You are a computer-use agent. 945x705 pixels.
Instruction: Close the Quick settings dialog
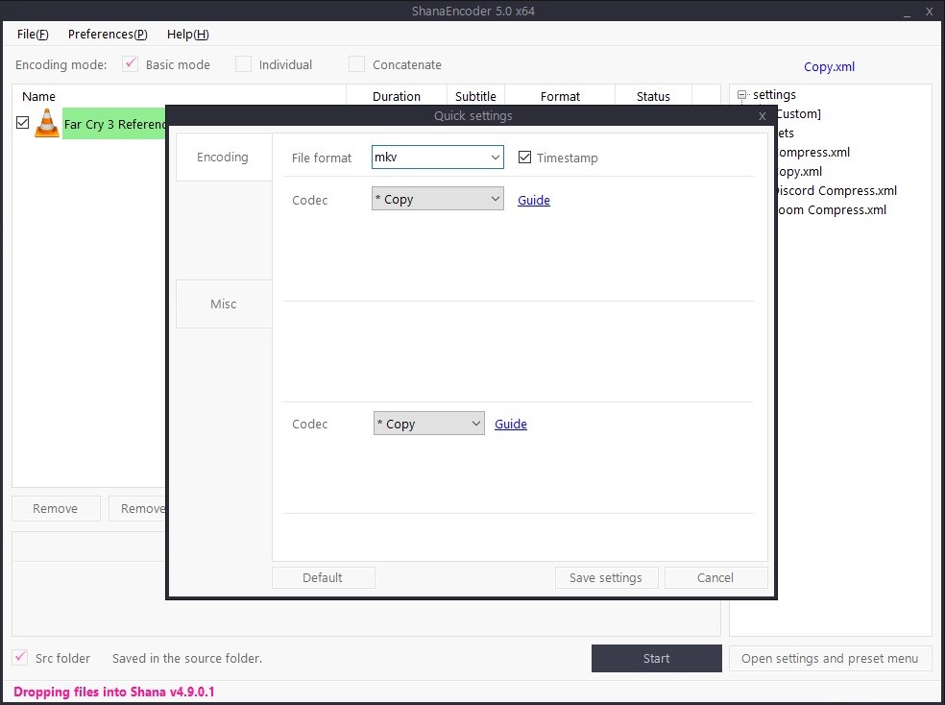(762, 116)
